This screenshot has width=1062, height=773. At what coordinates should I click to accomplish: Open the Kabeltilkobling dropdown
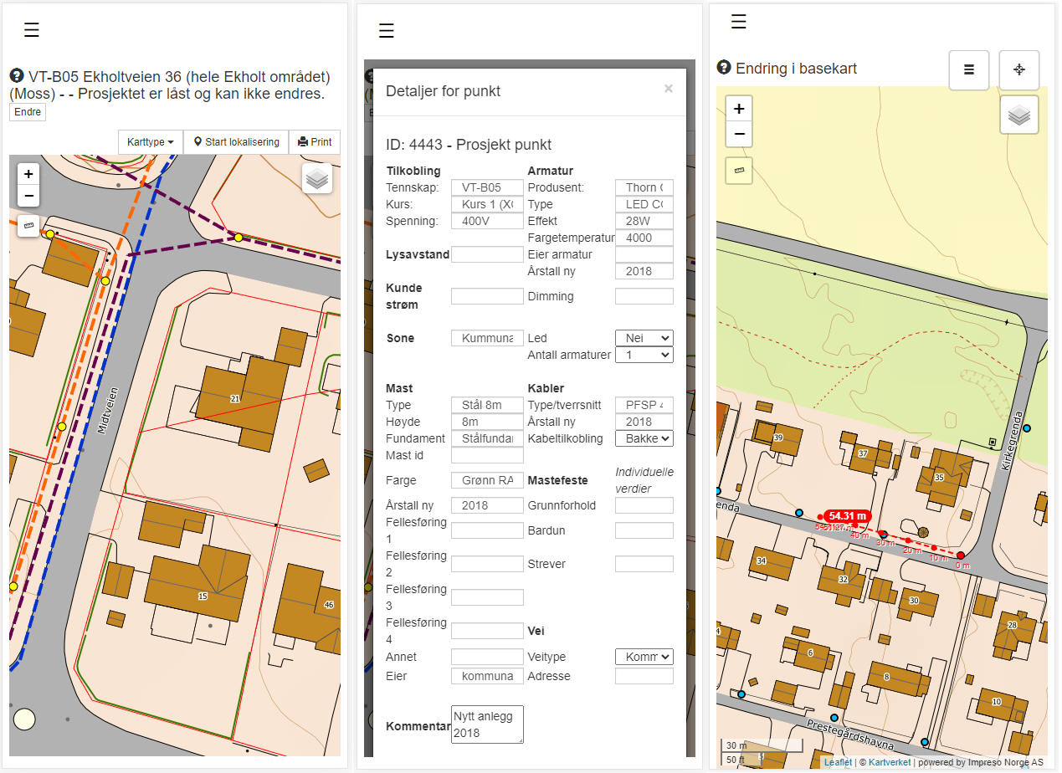point(644,438)
